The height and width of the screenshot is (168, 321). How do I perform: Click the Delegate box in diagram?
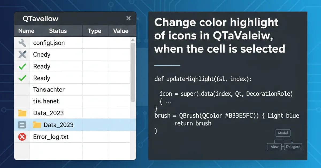(x=293, y=147)
